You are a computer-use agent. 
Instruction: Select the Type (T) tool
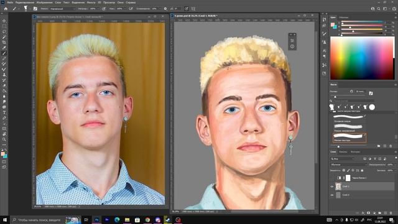[x=4, y=113]
